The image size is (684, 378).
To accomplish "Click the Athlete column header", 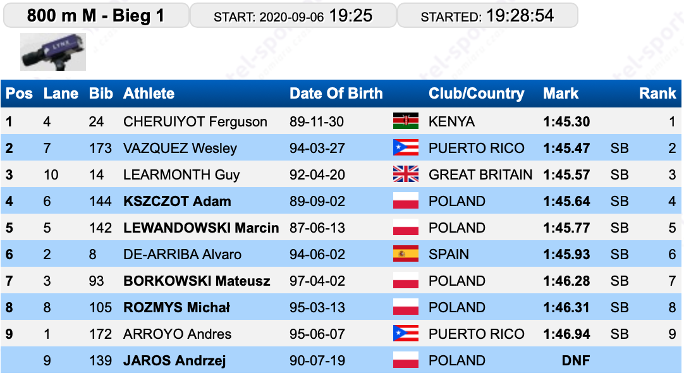I will 149,94.
